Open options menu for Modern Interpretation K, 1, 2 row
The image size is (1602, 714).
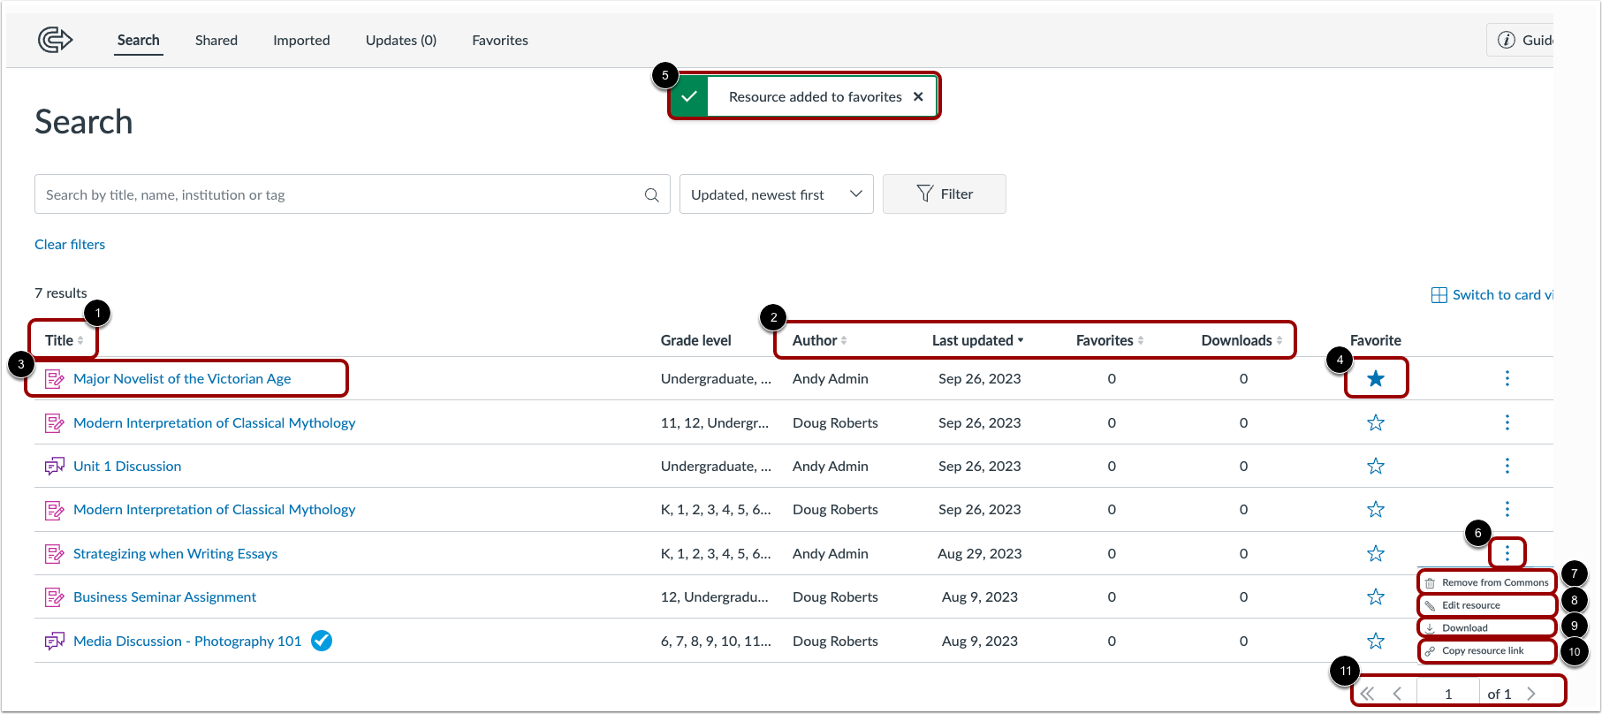pos(1507,509)
